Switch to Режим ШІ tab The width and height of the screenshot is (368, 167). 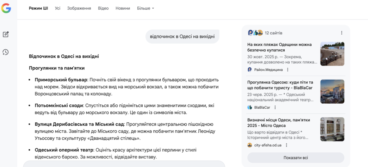coord(38,8)
